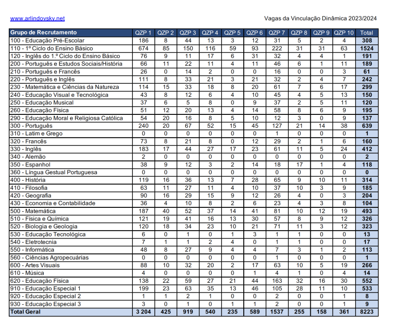Select the '100 - Educação Pré-Escolar' row label
Viewport: 396px width, 329px height.
click(x=47, y=41)
